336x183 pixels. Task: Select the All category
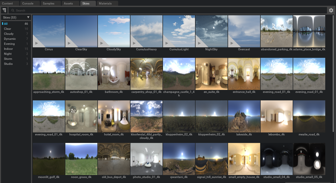click(x=16, y=24)
